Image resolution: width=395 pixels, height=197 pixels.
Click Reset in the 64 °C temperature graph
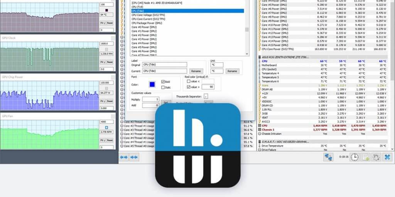(x=110, y=23)
